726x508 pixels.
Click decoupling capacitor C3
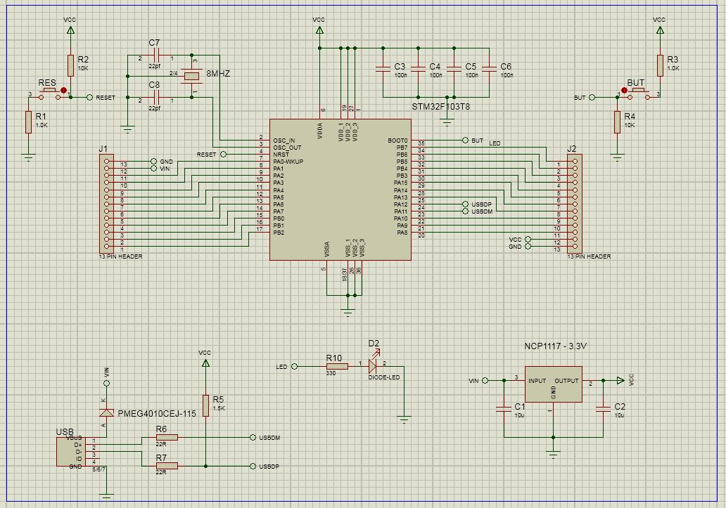[383, 70]
